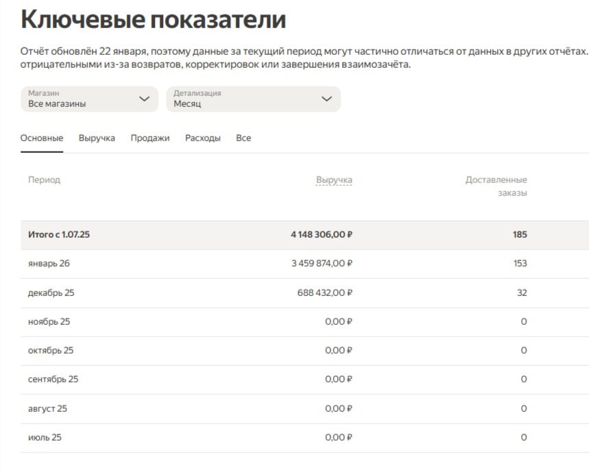Select the сентябрь 25 row

point(304,380)
